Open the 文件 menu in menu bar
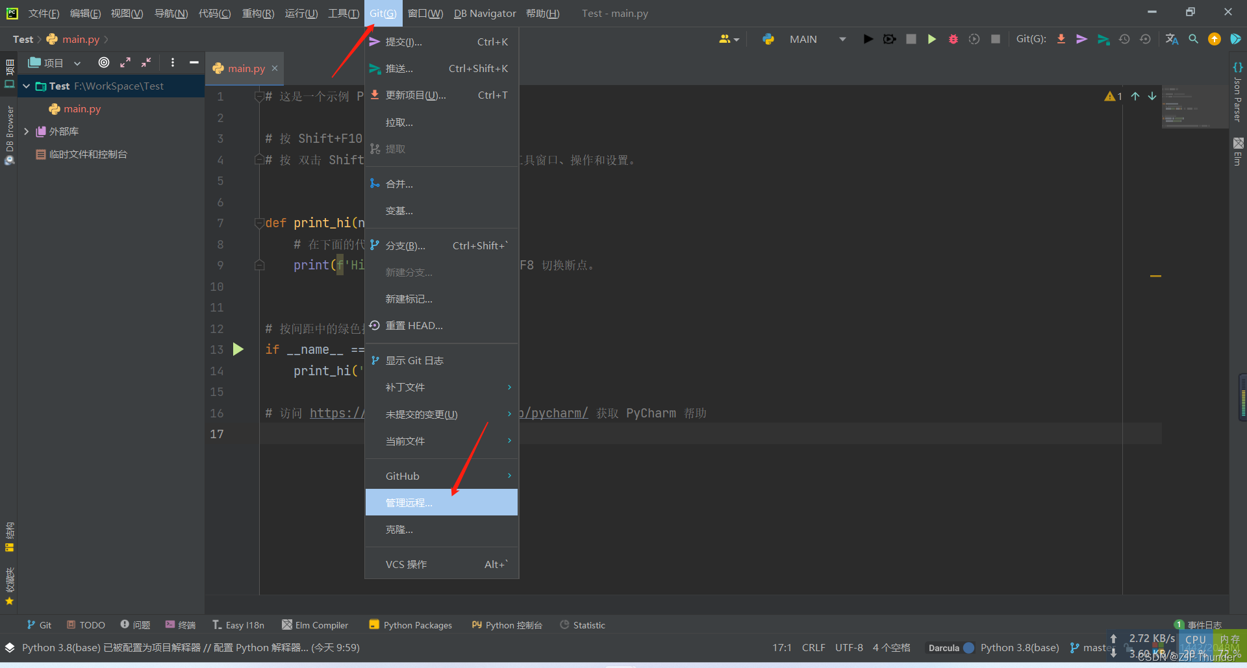1247x668 pixels. pyautogui.click(x=44, y=13)
